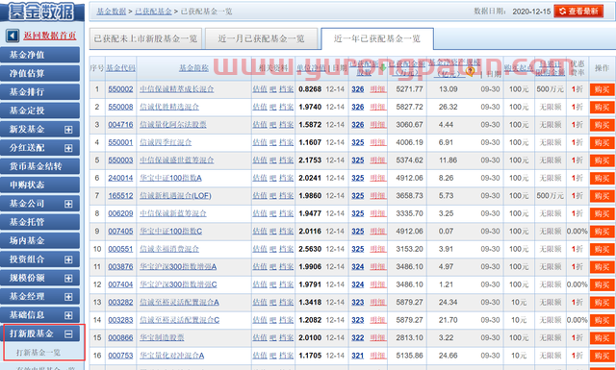The width and height of the screenshot is (616, 370).
Task: Collapse the 打新股基金 minus icon
Action: 68,333
